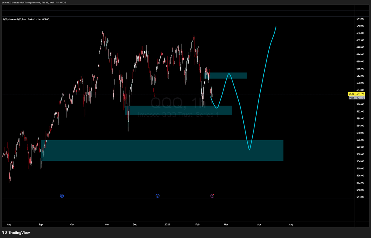Click the Aug label on time axis
Screen dimensions: 371x238
9,225
